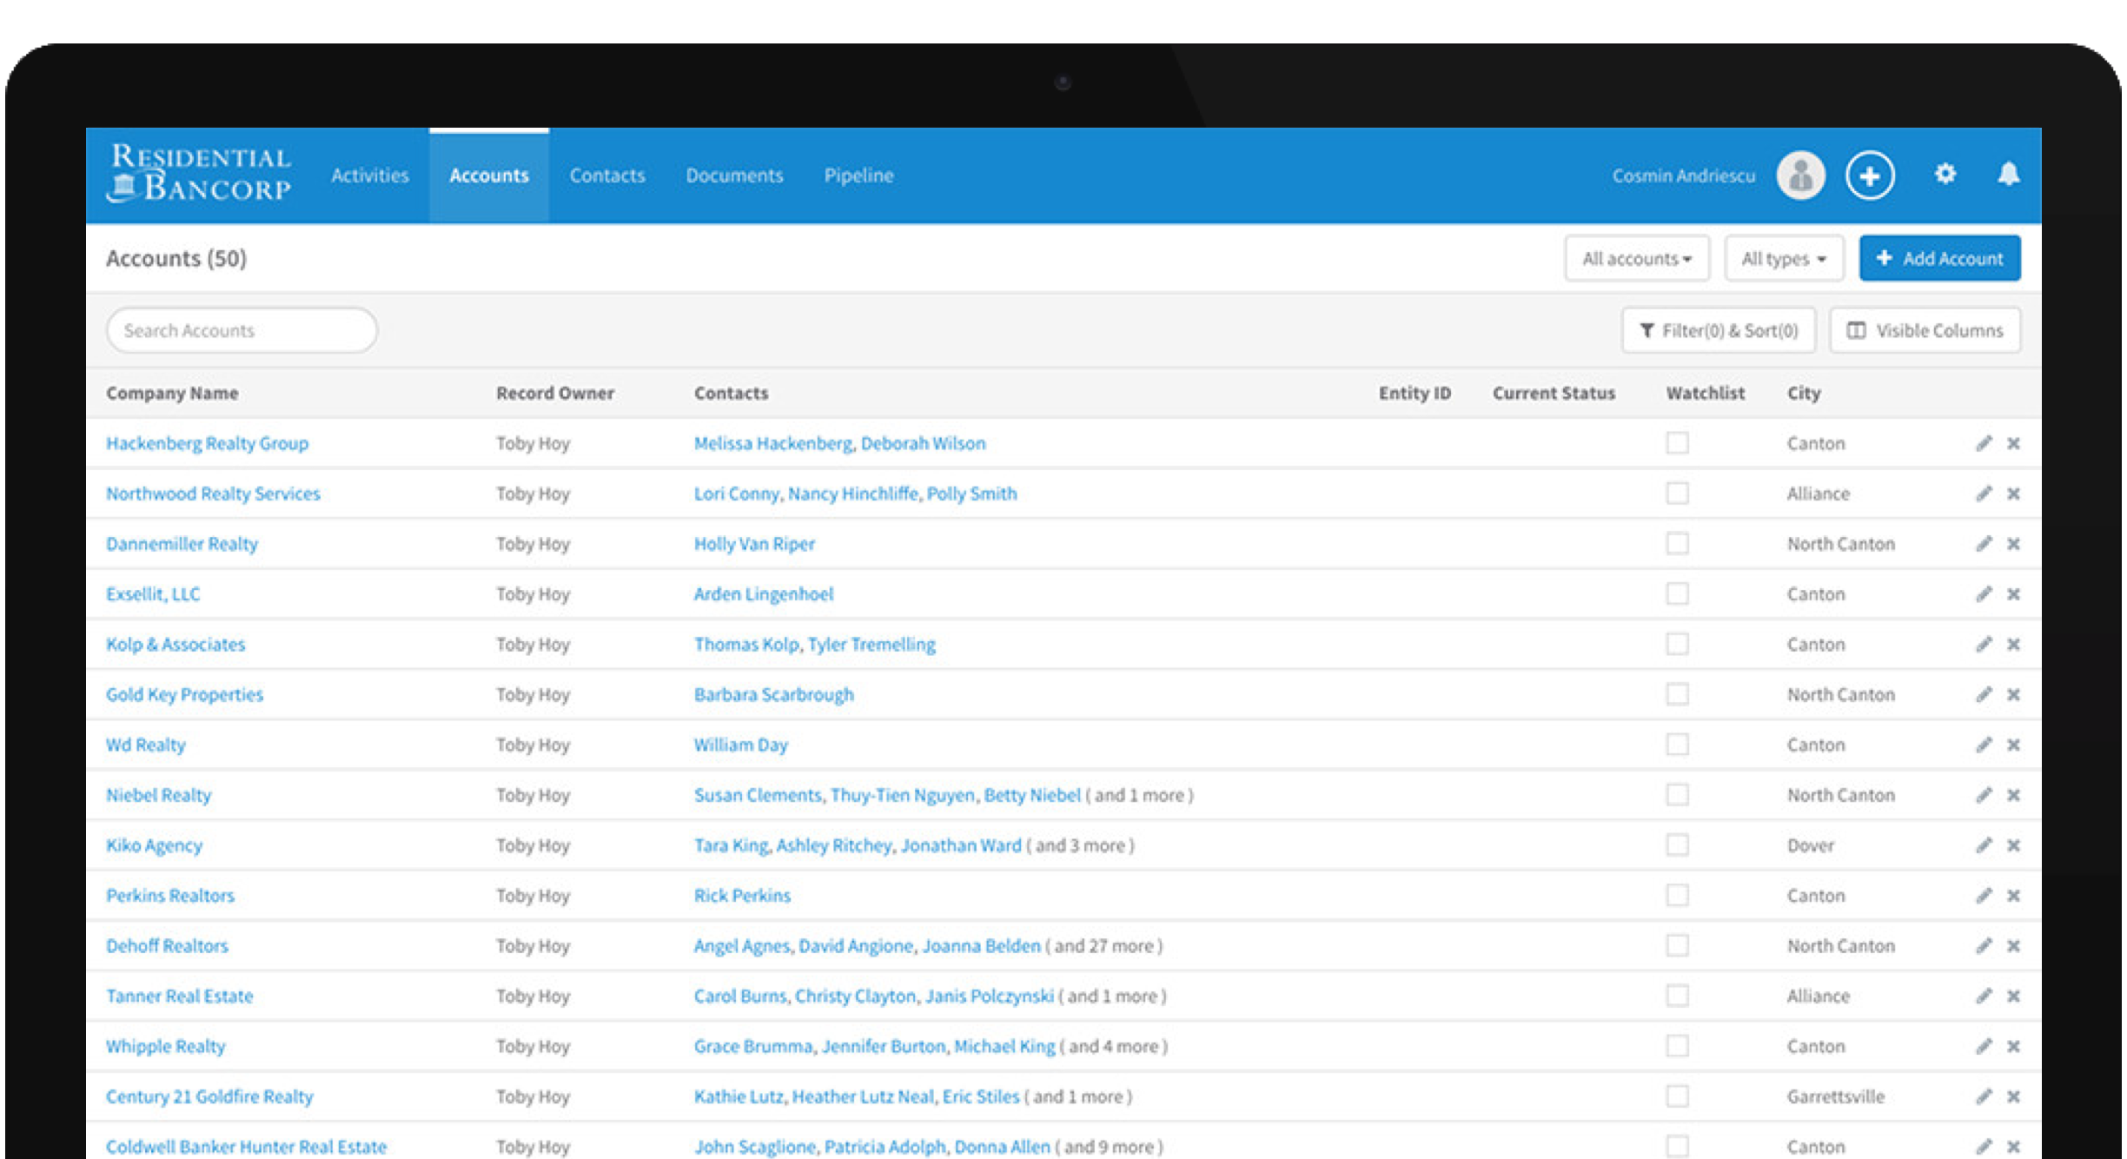Image resolution: width=2127 pixels, height=1159 pixels.
Task: Click the circled plus quick-add icon
Action: click(1870, 176)
